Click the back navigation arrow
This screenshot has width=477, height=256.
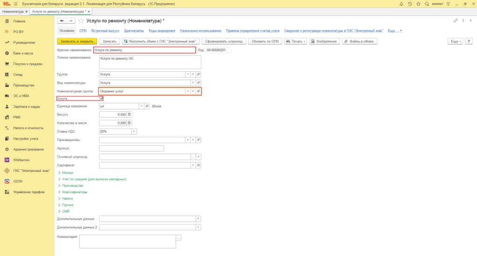click(x=61, y=21)
